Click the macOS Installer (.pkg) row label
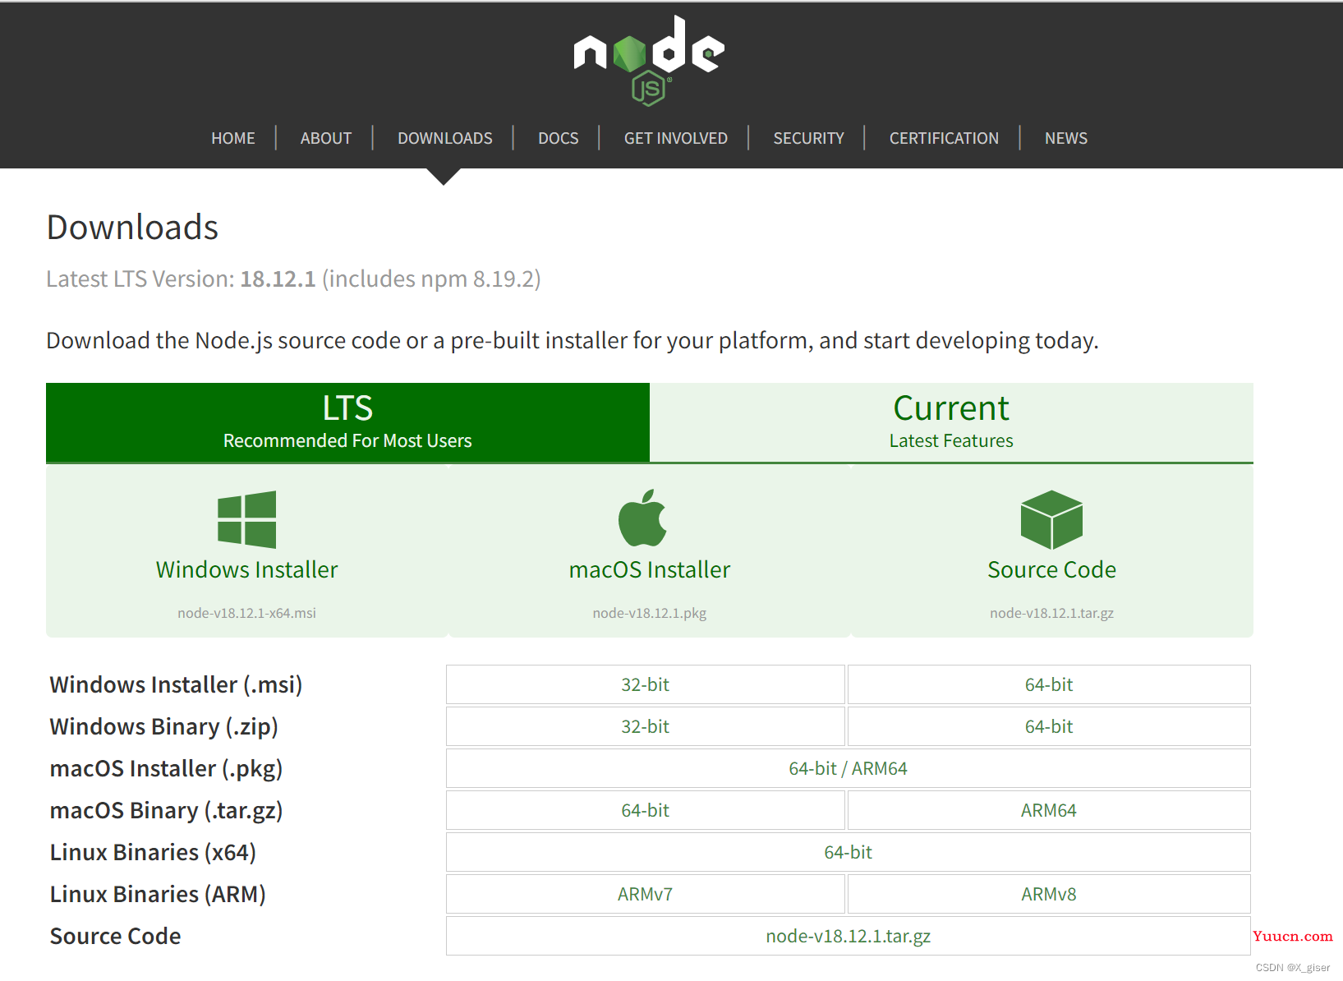The width and height of the screenshot is (1343, 981). click(x=166, y=768)
